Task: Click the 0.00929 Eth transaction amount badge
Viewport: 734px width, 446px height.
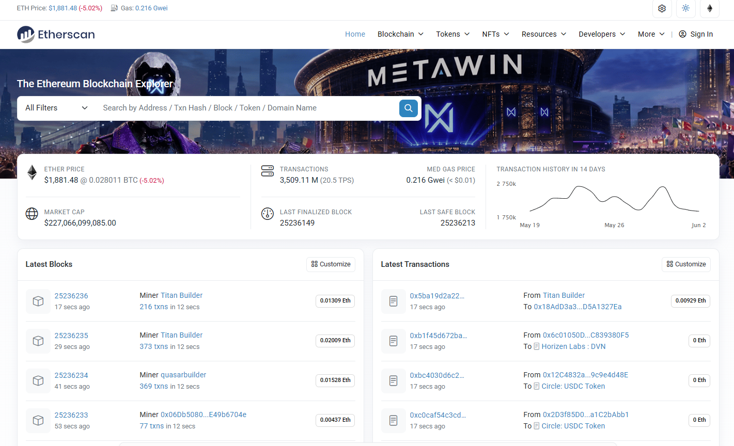Action: point(691,301)
